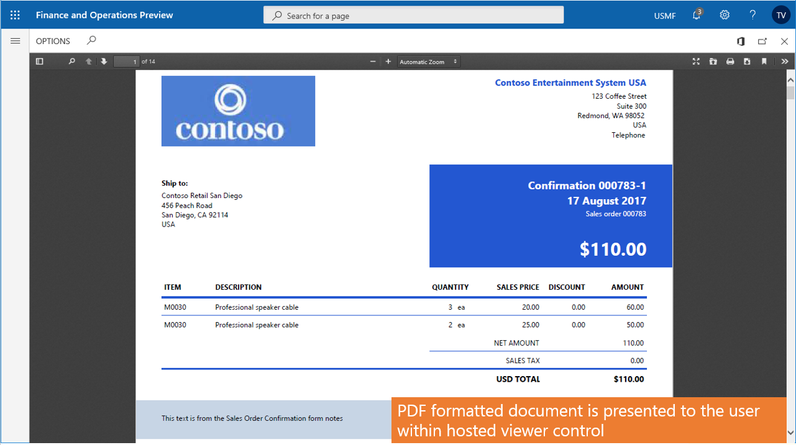Open the Dynamics settings gear
The width and height of the screenshot is (796, 445).
tap(725, 15)
